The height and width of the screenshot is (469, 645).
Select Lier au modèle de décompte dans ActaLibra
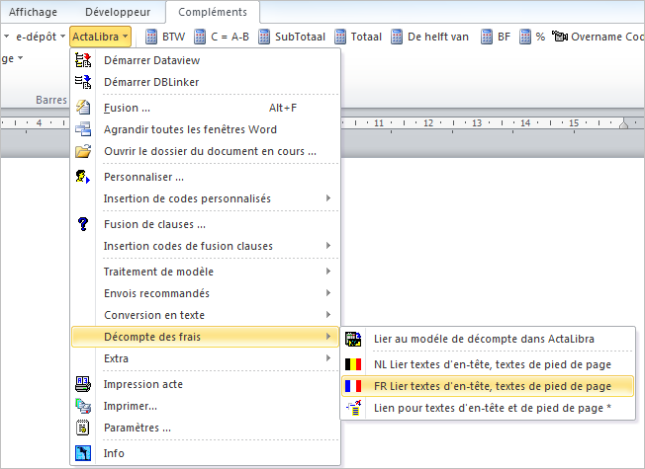[488, 339]
